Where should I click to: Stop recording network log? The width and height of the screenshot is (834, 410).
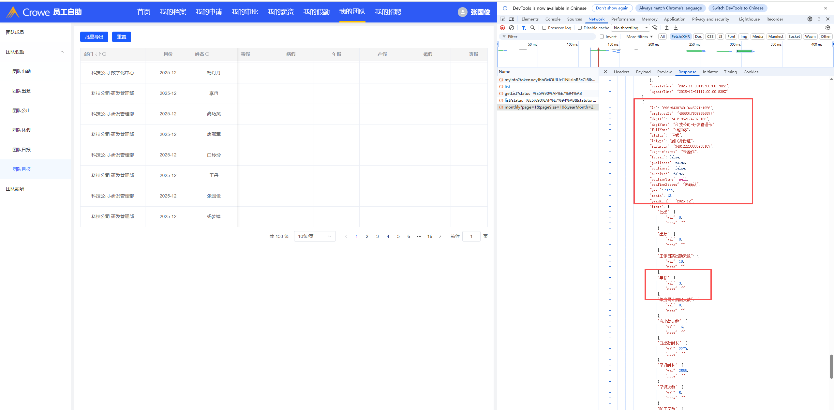(502, 28)
